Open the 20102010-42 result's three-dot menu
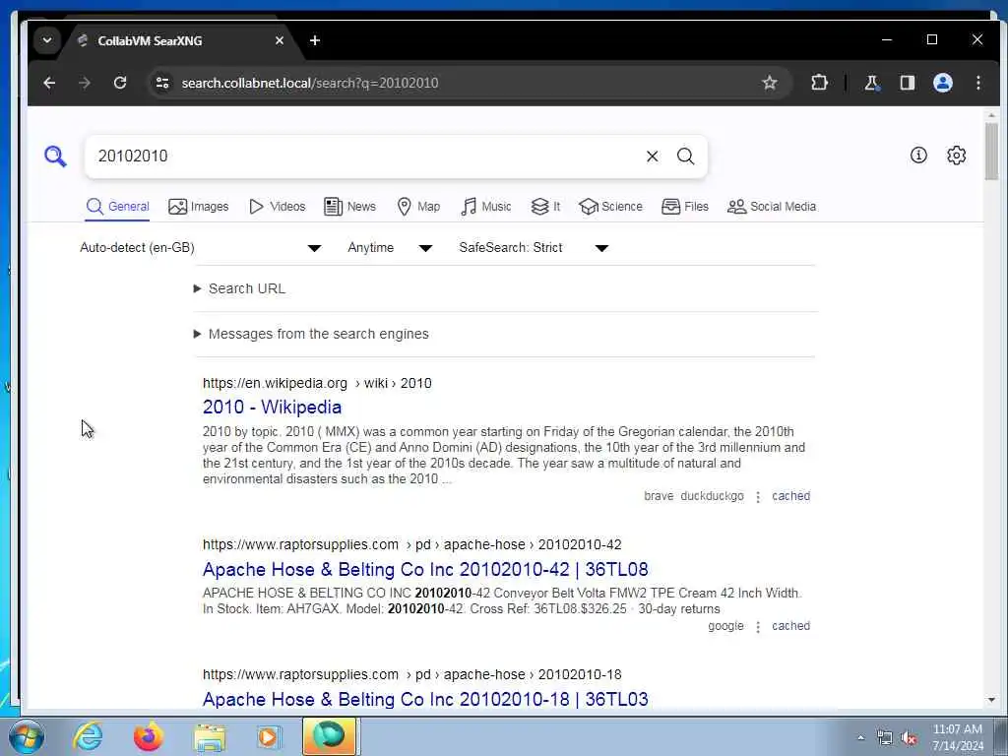1008x756 pixels. (758, 626)
